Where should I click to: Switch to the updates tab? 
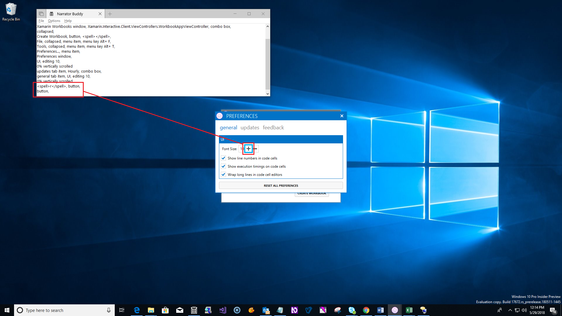[x=250, y=128]
